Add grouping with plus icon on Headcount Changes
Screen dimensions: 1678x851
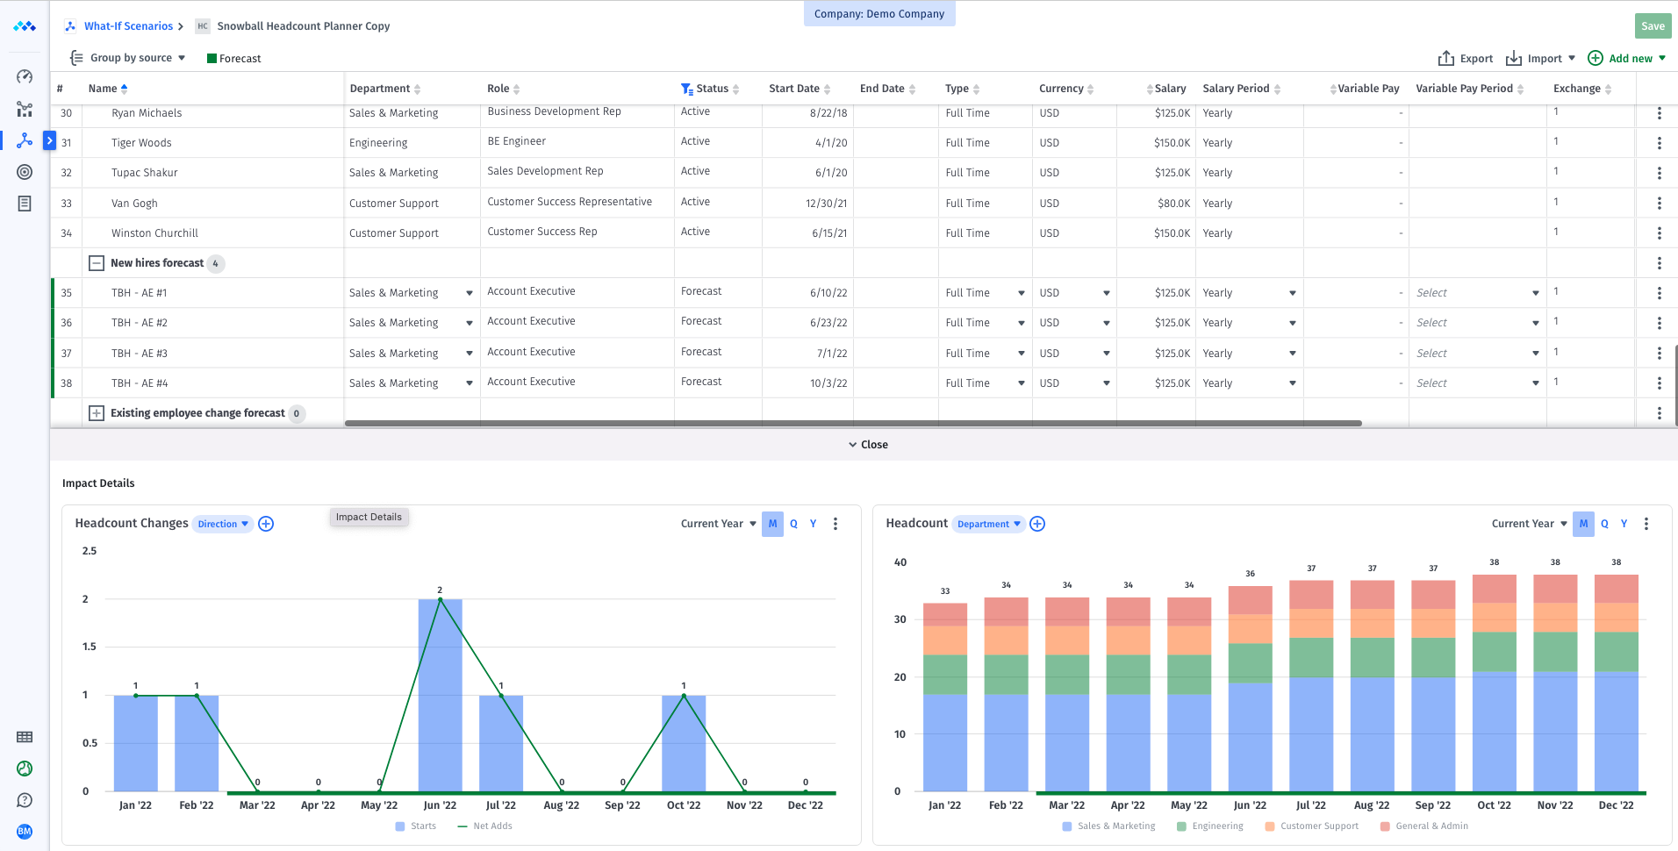(266, 524)
